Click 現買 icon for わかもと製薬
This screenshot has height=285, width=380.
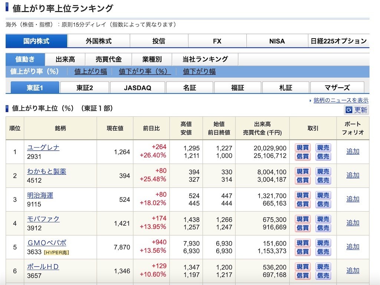tap(303, 171)
